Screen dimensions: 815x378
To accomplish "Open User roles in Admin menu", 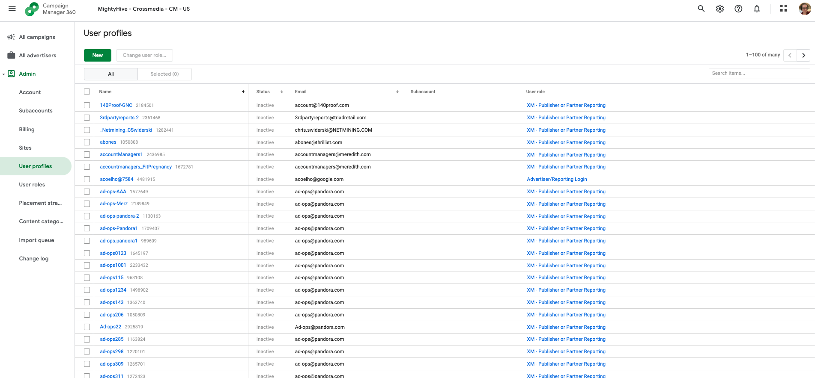I will [32, 185].
